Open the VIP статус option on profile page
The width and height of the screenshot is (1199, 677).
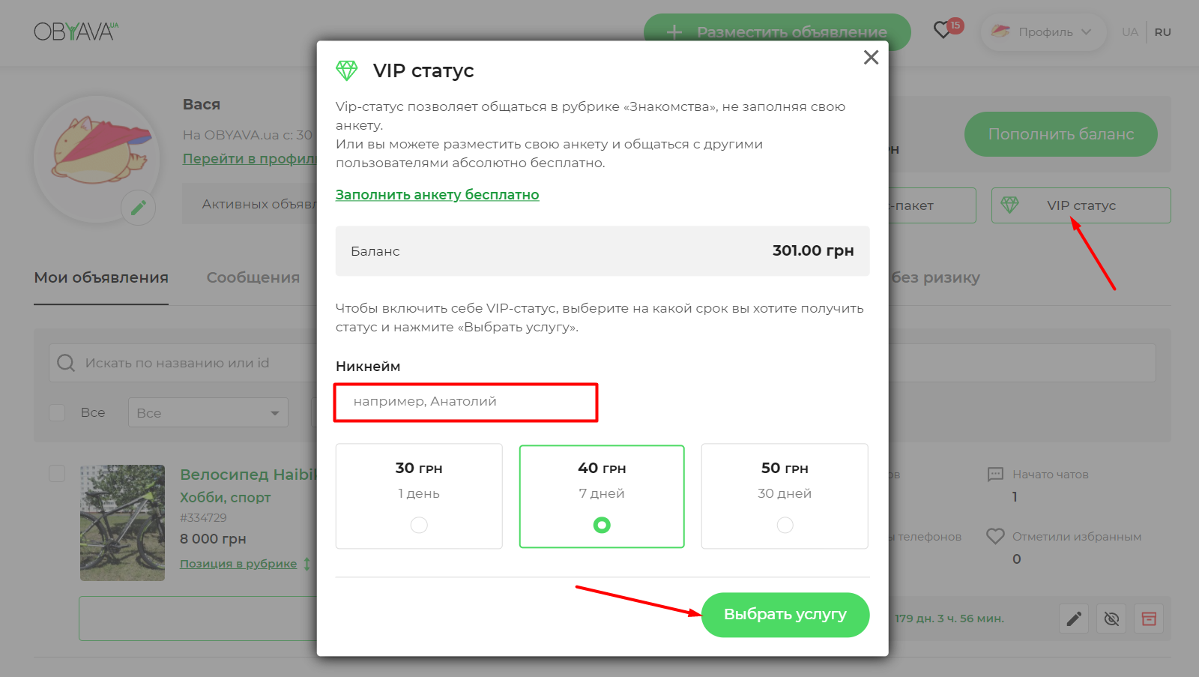tap(1080, 205)
